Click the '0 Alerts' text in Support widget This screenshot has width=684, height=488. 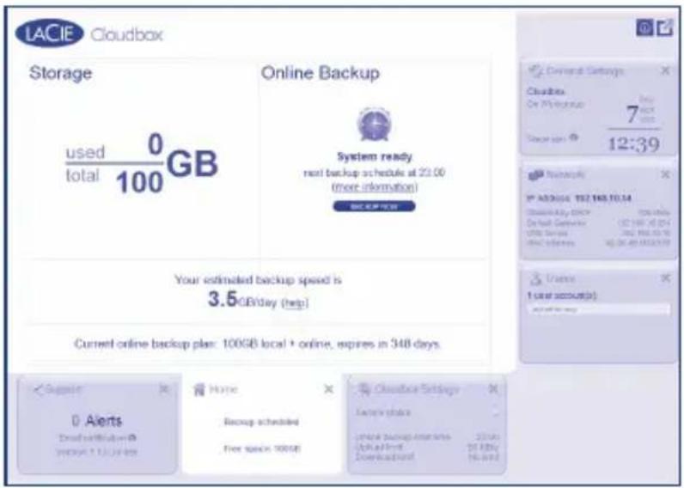[97, 420]
